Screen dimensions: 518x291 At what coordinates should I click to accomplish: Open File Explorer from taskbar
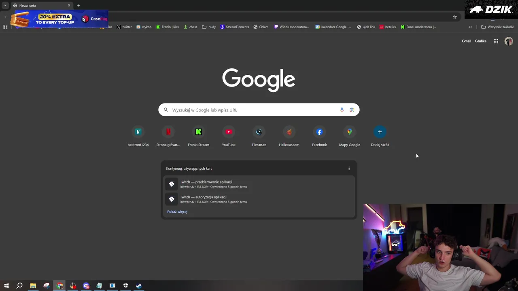coord(33,286)
